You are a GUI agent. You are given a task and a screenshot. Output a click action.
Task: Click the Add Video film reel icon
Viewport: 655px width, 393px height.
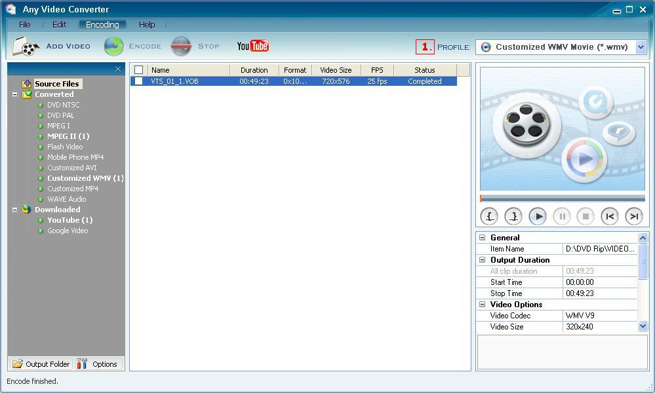point(26,47)
